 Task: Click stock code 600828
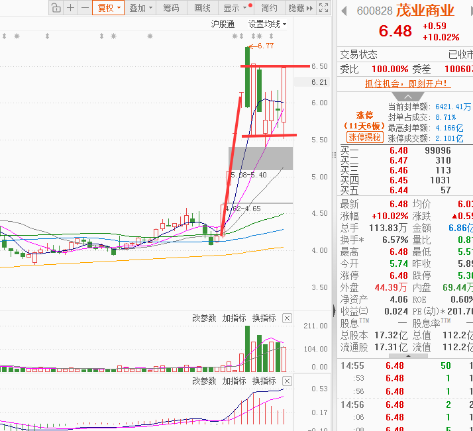374,11
